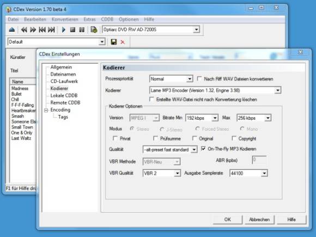Open the Konvertieren menu
The image size is (316, 237).
(65, 20)
